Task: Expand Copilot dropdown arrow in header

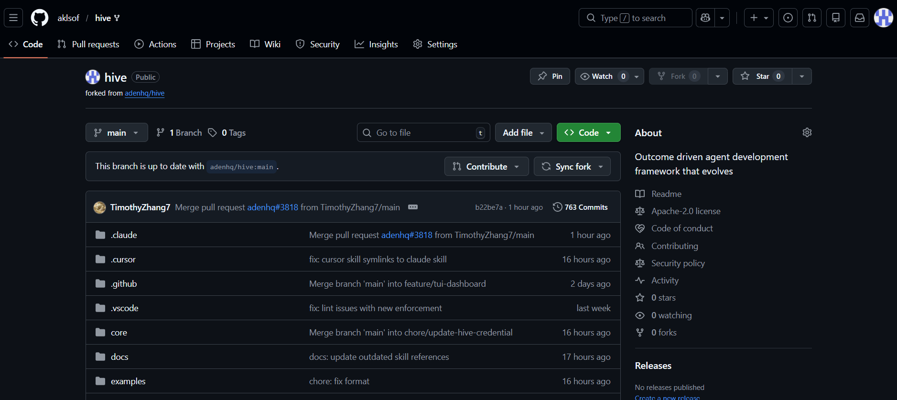Action: point(722,18)
